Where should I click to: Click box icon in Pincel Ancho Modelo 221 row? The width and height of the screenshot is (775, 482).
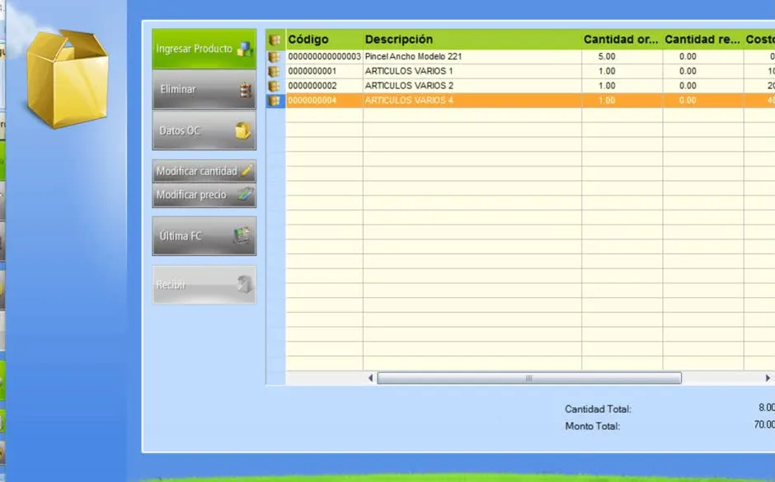click(x=275, y=57)
